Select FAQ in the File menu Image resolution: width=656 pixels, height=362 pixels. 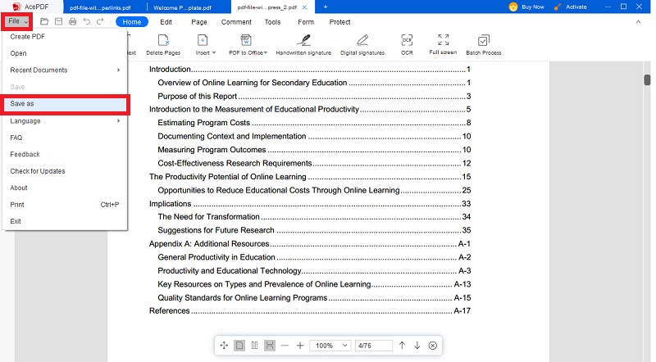(x=65, y=138)
